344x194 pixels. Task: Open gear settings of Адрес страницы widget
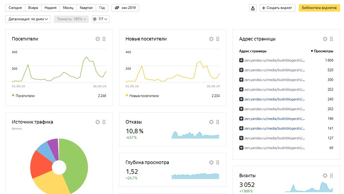coord(325,39)
